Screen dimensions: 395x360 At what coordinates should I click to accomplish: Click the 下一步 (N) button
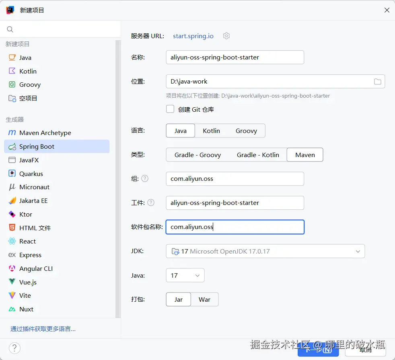pos(318,350)
